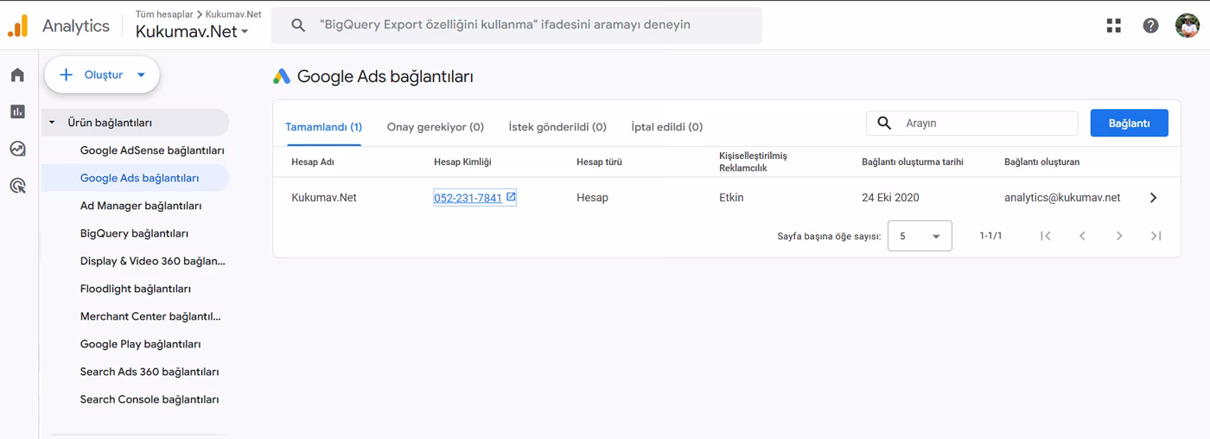The image size is (1210, 439).
Task: Go to next page pagination arrow
Action: [1119, 236]
